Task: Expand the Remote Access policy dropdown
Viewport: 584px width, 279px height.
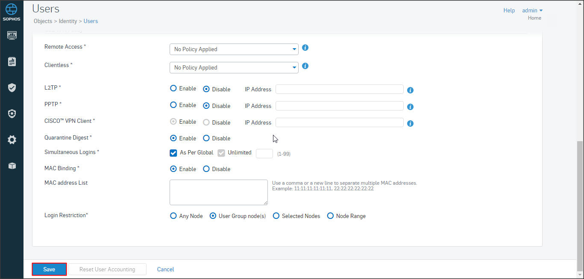Action: point(234,49)
